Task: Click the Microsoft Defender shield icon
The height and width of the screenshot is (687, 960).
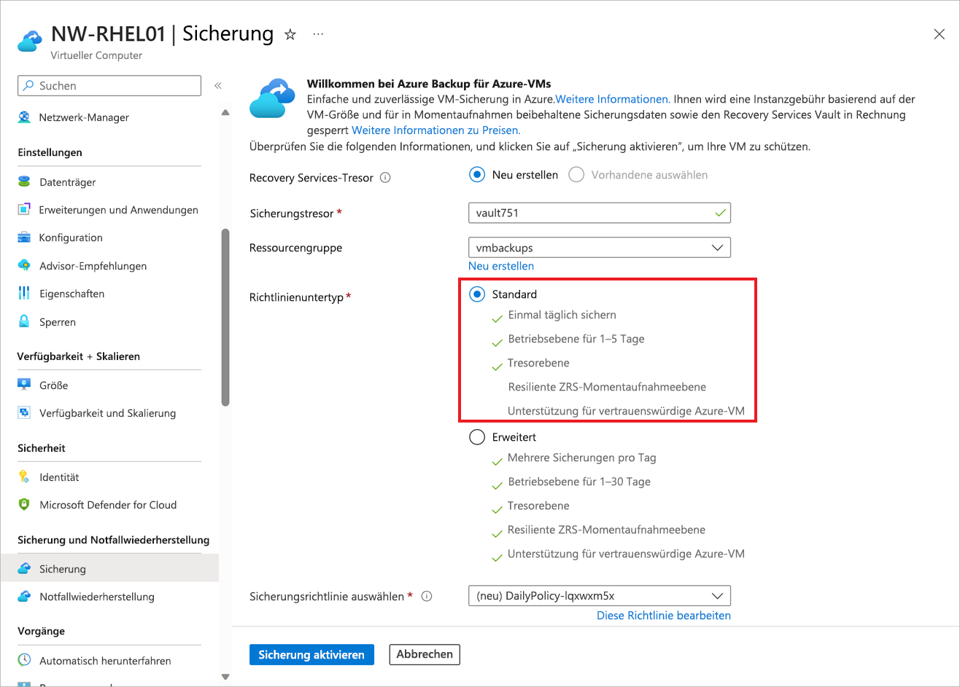Action: click(x=24, y=505)
